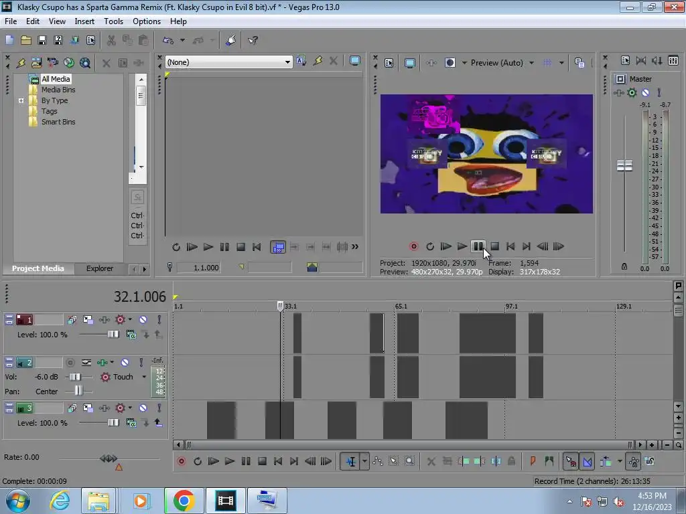Stop playback in the video preview

pos(494,246)
